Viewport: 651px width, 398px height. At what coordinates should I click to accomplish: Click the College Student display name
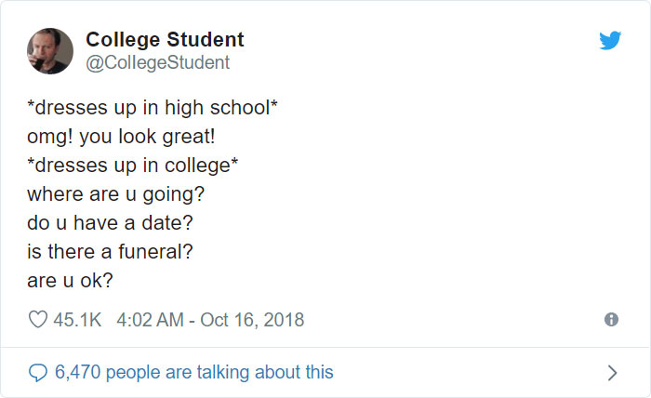pos(165,40)
